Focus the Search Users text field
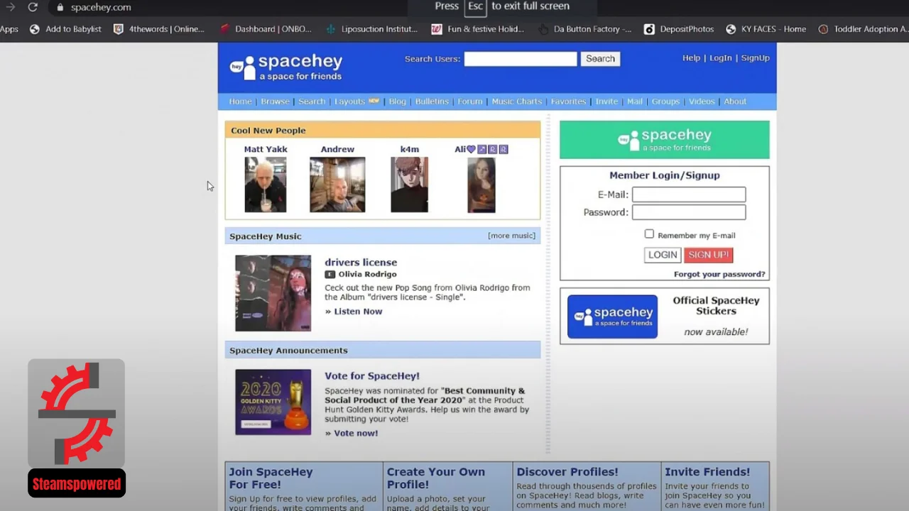This screenshot has width=909, height=511. pyautogui.click(x=521, y=59)
